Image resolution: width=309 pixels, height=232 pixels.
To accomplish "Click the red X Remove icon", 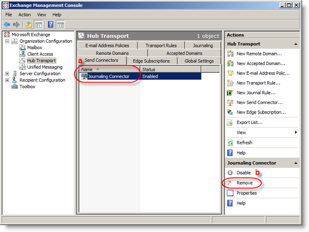I will (230, 183).
